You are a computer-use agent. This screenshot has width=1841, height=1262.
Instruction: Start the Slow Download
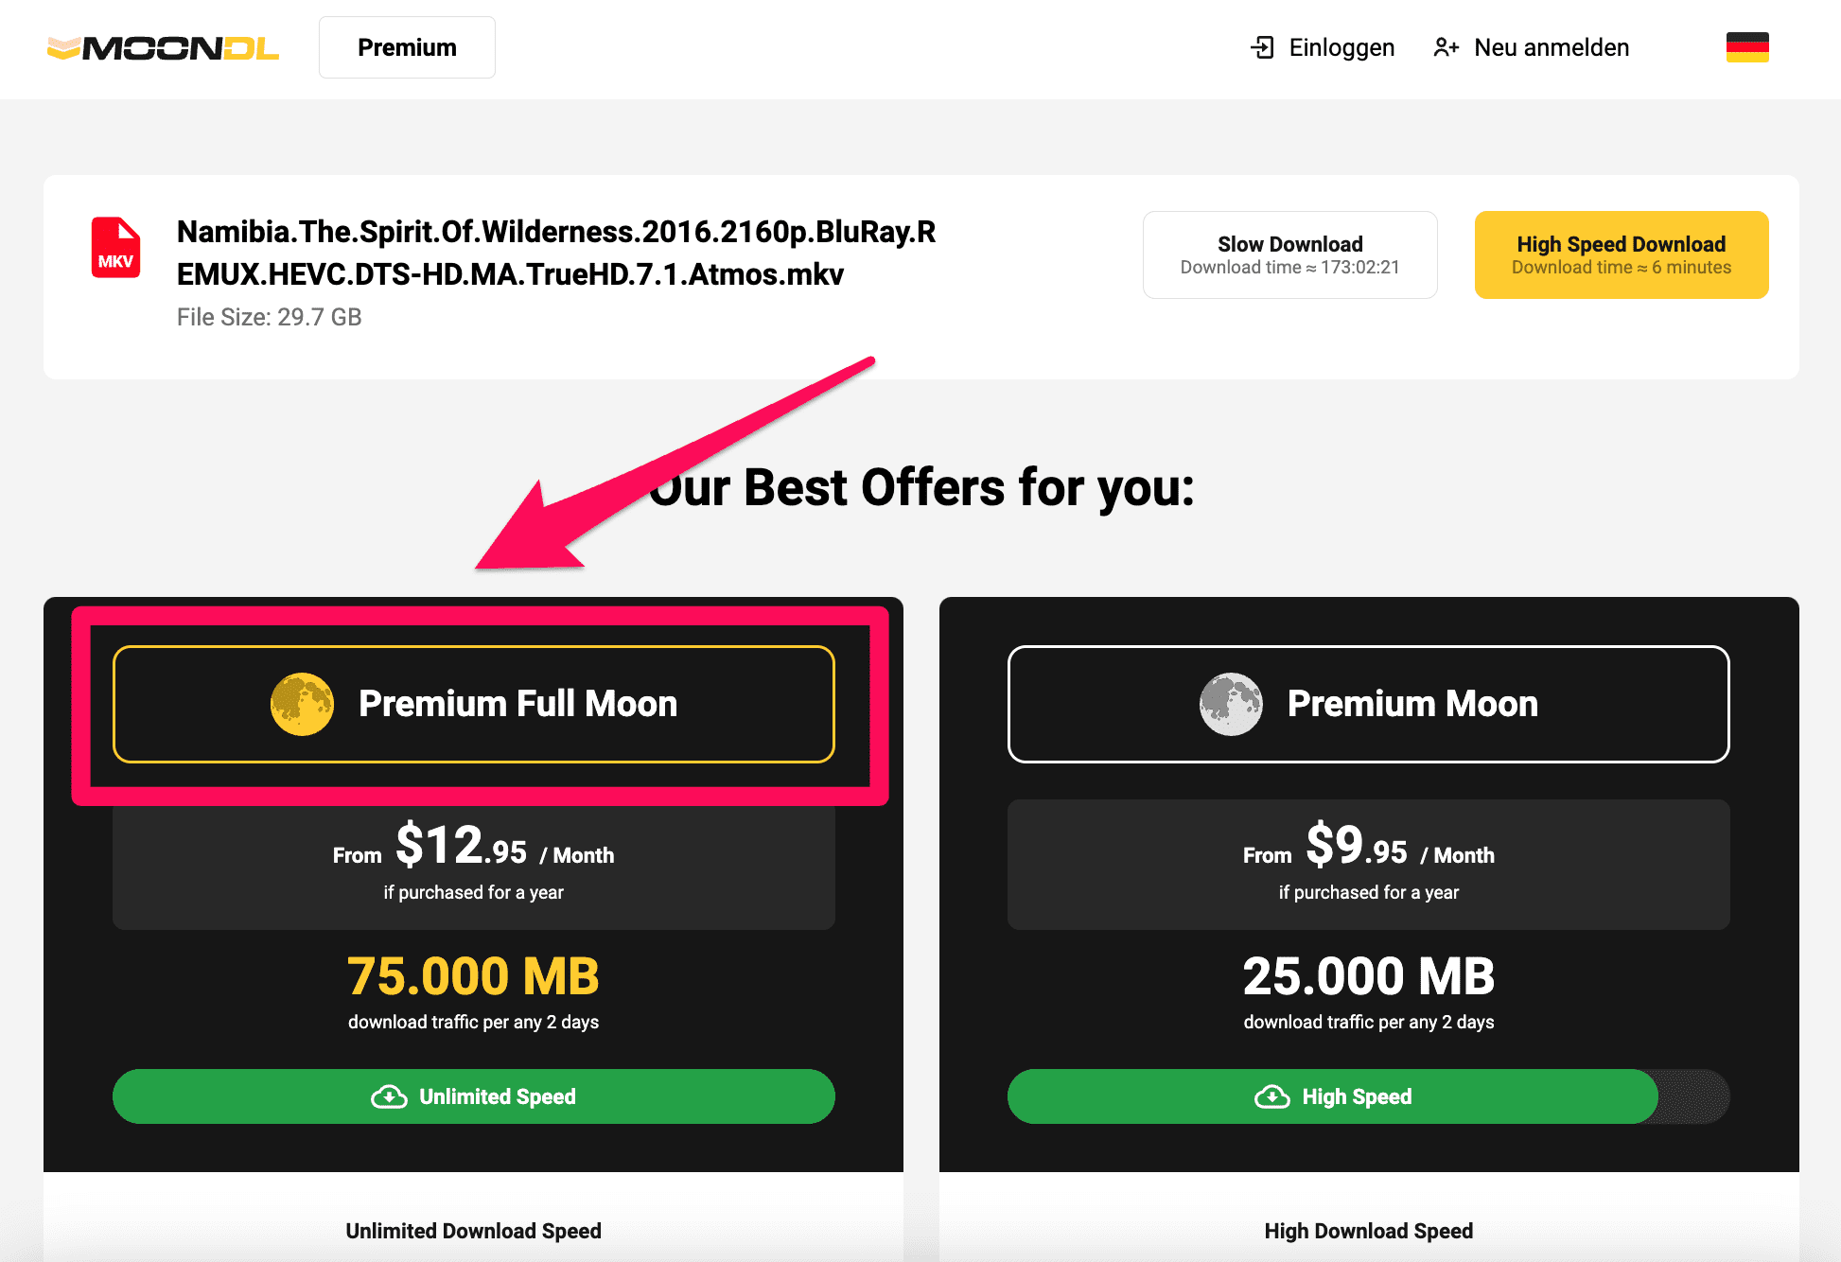(x=1289, y=254)
